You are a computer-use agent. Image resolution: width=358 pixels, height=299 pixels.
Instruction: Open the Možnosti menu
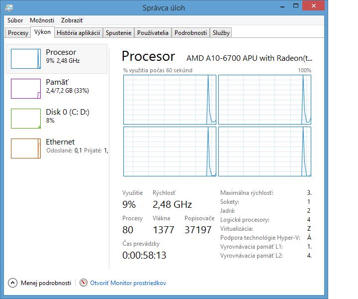pyautogui.click(x=42, y=20)
